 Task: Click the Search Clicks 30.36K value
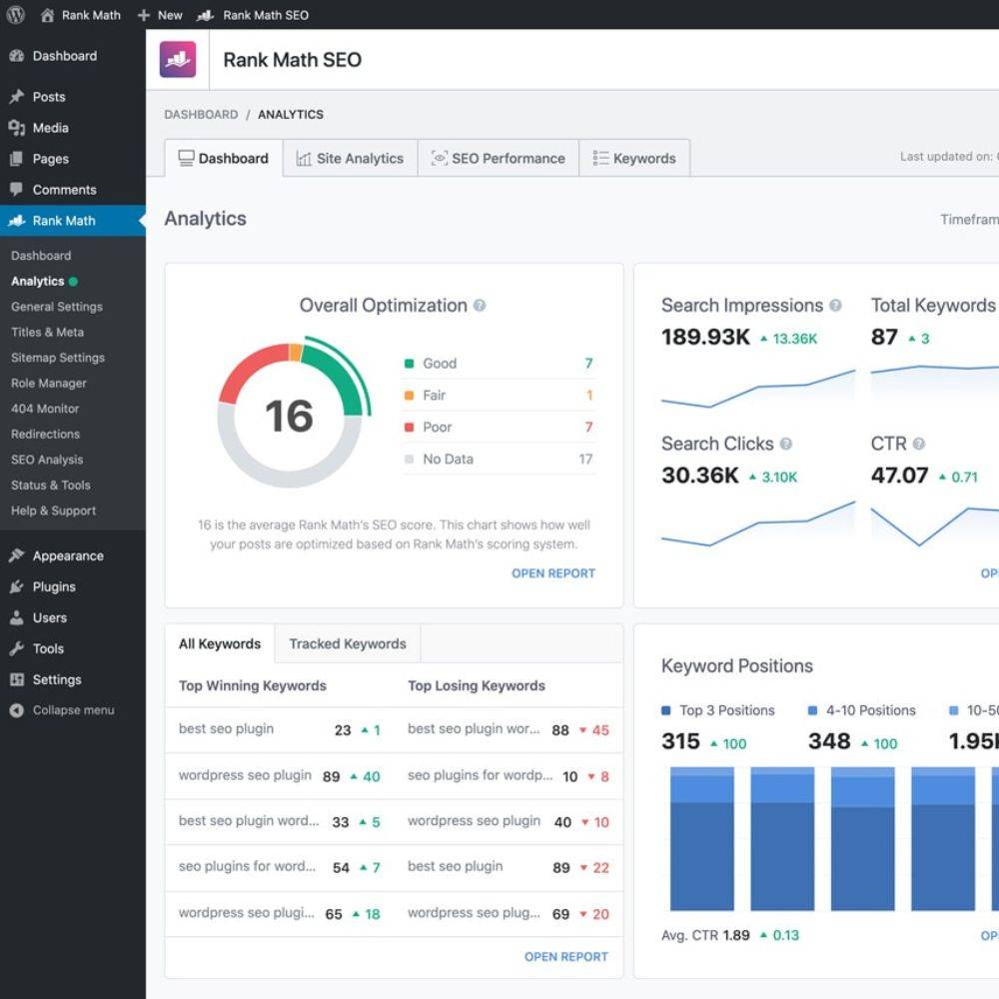[700, 476]
